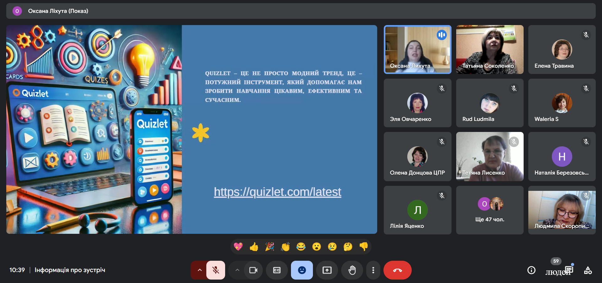Leave the call
Image resolution: width=602 pixels, height=283 pixels.
click(398, 270)
